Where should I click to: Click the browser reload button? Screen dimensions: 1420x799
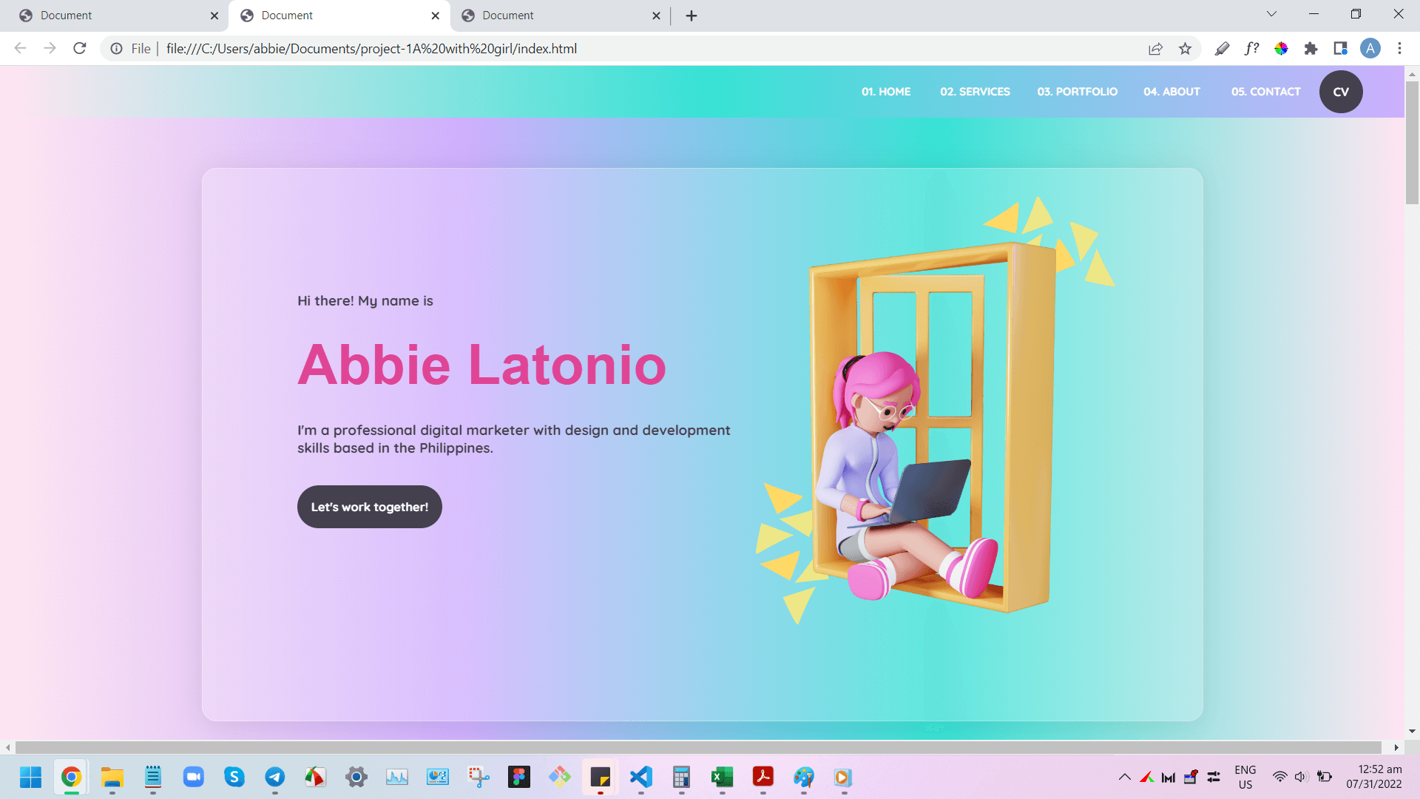[80, 49]
